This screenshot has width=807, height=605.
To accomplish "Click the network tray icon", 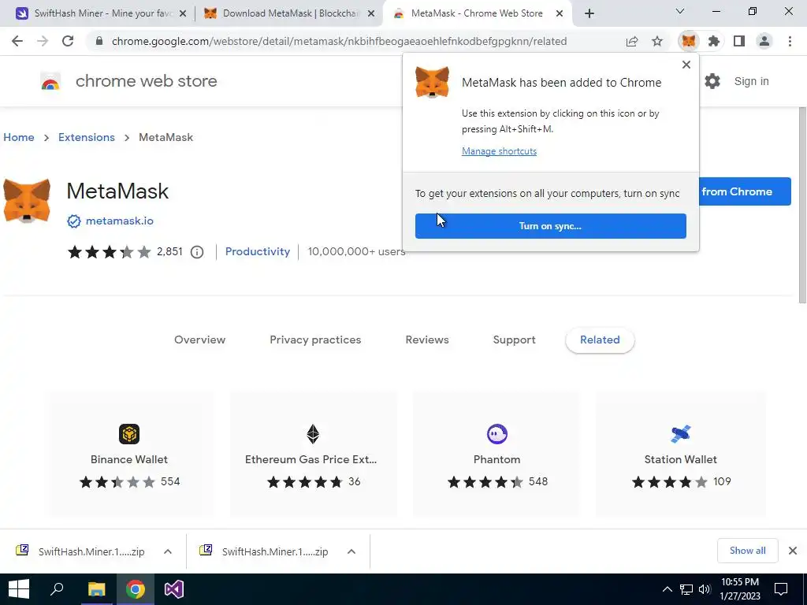I will (686, 589).
